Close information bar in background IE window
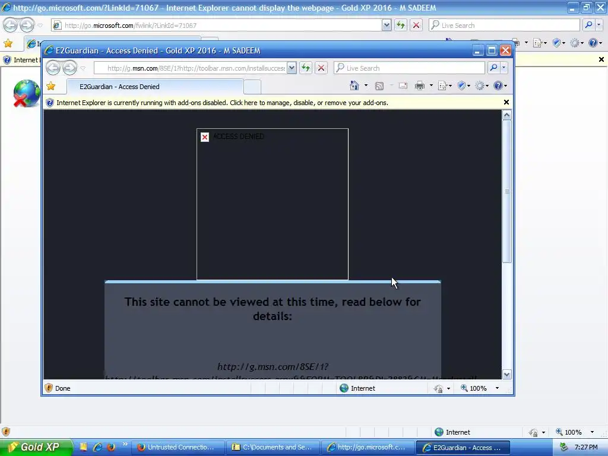This screenshot has height=456, width=608. pyautogui.click(x=601, y=59)
